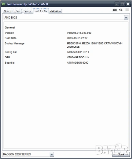Click the GPU-Z app icon in title bar
The image size is (132, 159).
click(3, 4)
